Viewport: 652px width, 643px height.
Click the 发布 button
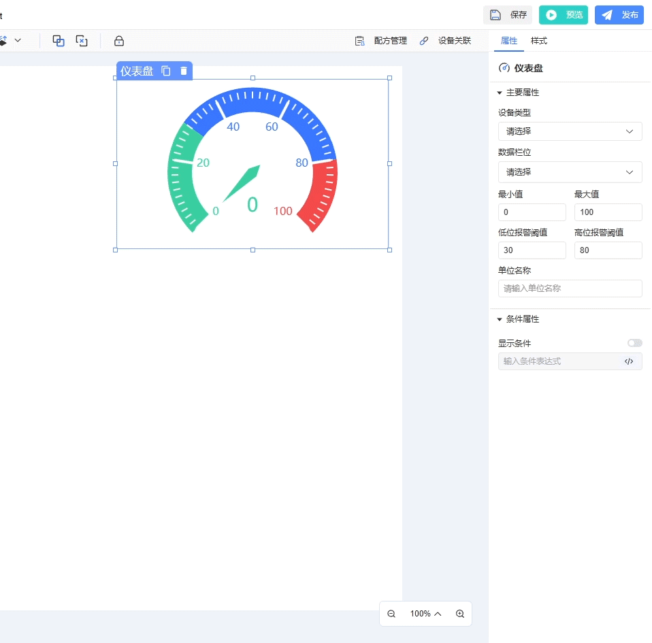click(x=619, y=15)
